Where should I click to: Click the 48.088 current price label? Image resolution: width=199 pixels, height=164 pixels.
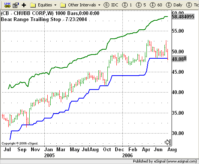(179, 59)
